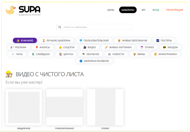Open ВИДЕО category label
Image resolution: width=190 pixels, height=132 pixels.
(x=92, y=47)
